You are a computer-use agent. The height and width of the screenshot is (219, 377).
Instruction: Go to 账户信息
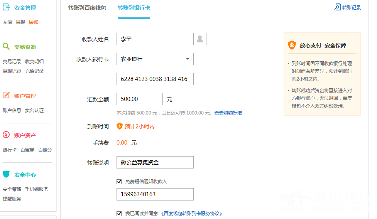click(x=12, y=111)
